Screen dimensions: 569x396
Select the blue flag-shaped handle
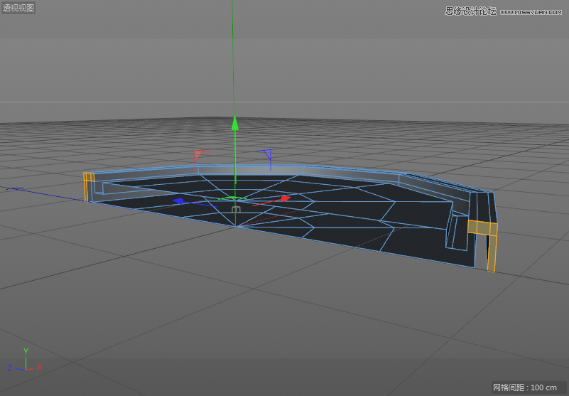point(266,153)
